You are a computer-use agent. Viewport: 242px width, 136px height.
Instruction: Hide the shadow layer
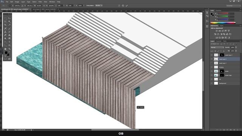pos(212,67)
